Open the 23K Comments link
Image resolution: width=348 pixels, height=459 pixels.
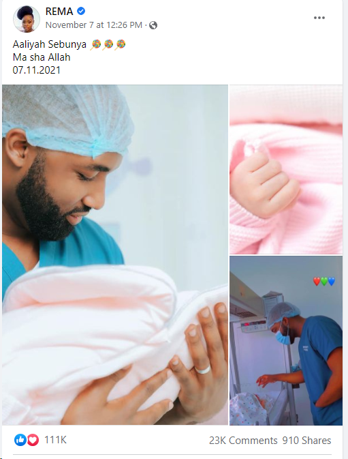point(243,441)
